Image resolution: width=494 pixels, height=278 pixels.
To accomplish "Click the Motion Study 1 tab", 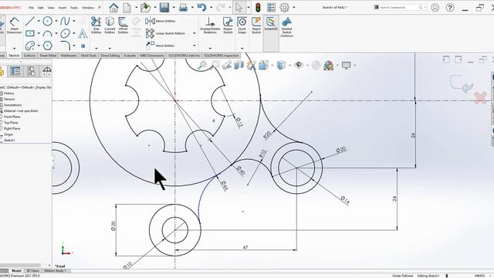I will 55,271.
